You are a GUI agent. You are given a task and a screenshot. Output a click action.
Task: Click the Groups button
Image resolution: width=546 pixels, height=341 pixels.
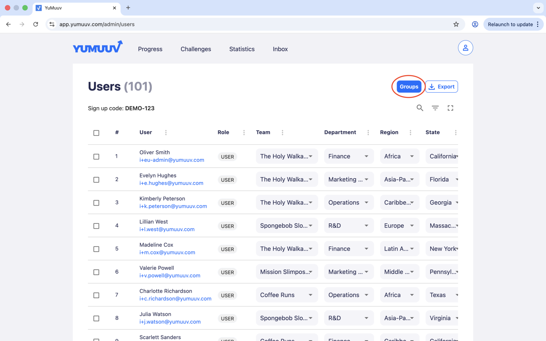tap(409, 87)
